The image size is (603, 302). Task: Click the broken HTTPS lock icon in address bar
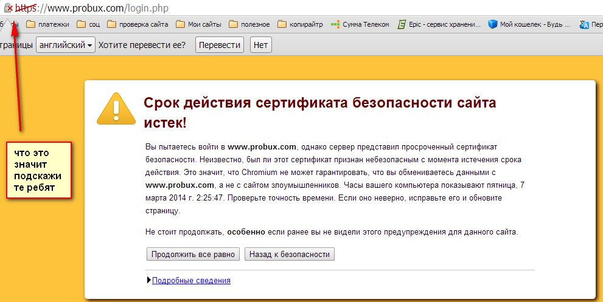pyautogui.click(x=9, y=9)
